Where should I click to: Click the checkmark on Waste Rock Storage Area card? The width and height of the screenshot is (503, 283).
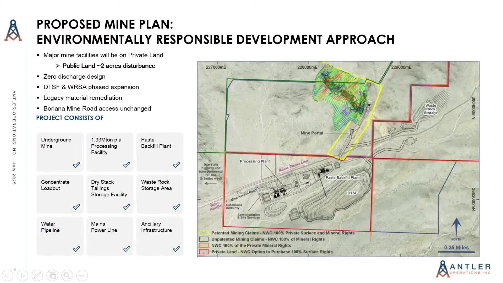point(177,207)
